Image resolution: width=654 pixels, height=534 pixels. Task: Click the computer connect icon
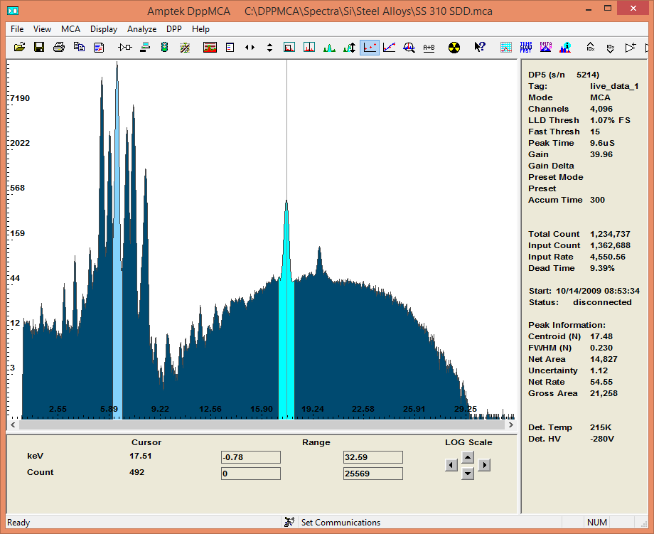pyautogui.click(x=145, y=47)
